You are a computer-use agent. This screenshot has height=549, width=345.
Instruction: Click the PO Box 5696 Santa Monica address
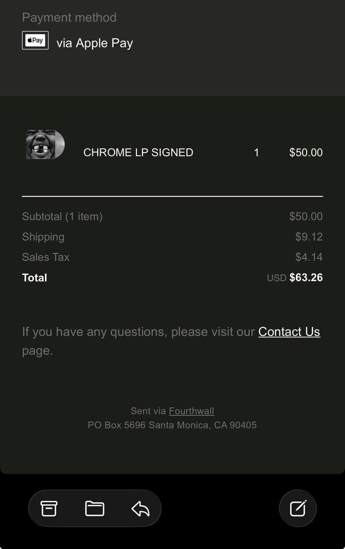(172, 425)
